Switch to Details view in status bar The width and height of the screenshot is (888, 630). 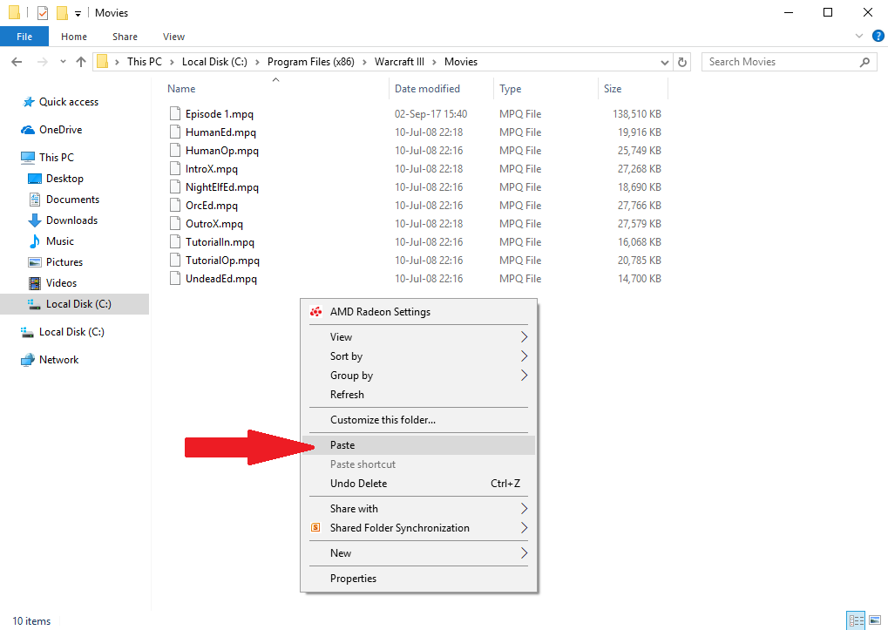[x=856, y=620]
